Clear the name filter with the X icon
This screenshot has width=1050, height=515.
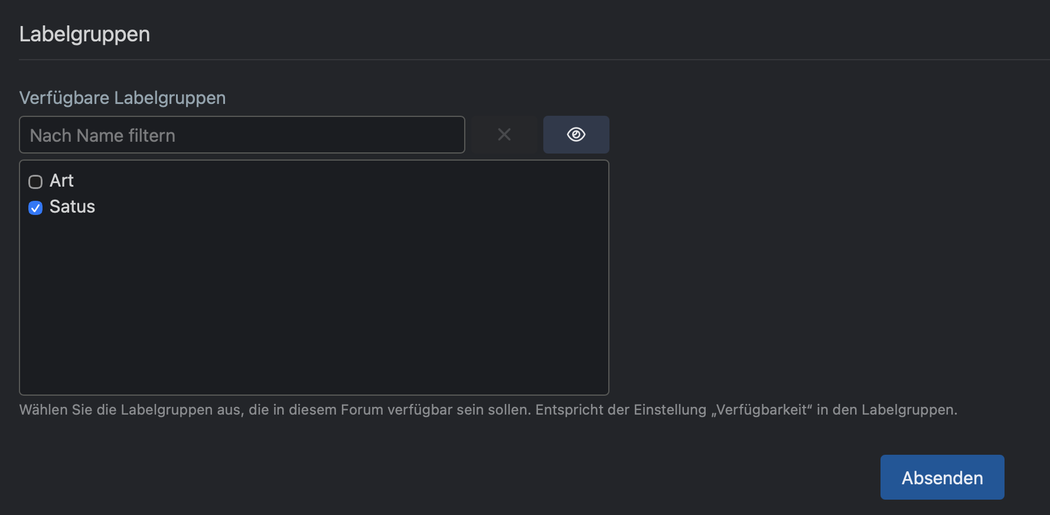click(504, 135)
